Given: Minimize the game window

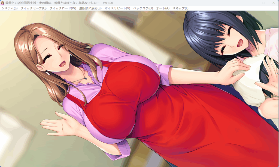Looking at the screenshot, I should 254,3.
